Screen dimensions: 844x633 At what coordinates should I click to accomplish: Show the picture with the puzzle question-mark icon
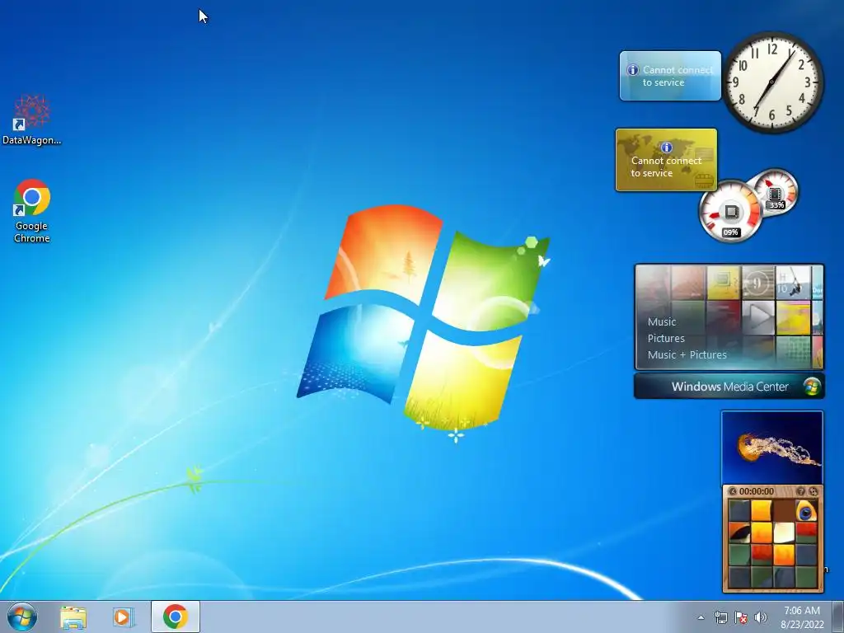coord(800,491)
